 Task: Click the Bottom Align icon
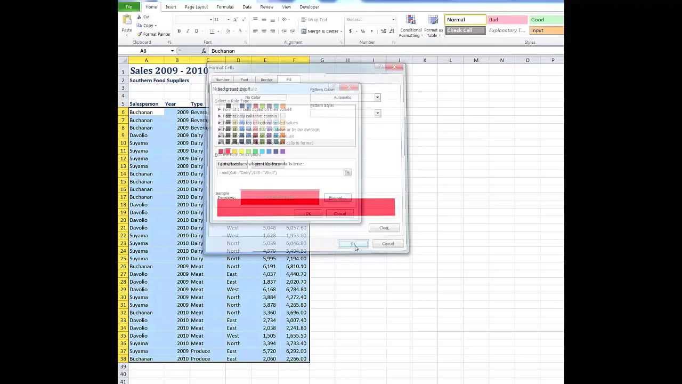[272, 20]
